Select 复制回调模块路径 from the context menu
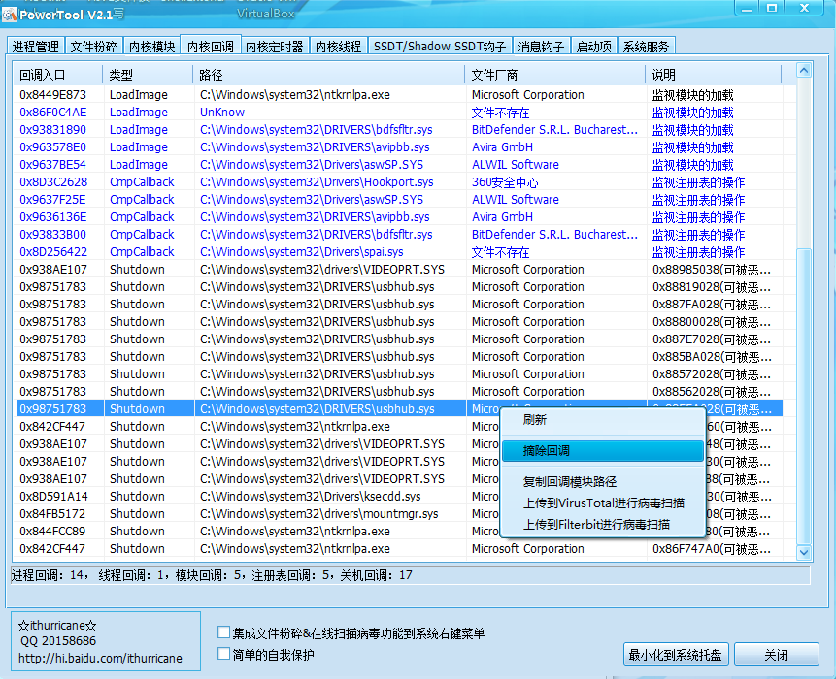Viewport: 836px width, 679px height. [x=602, y=482]
